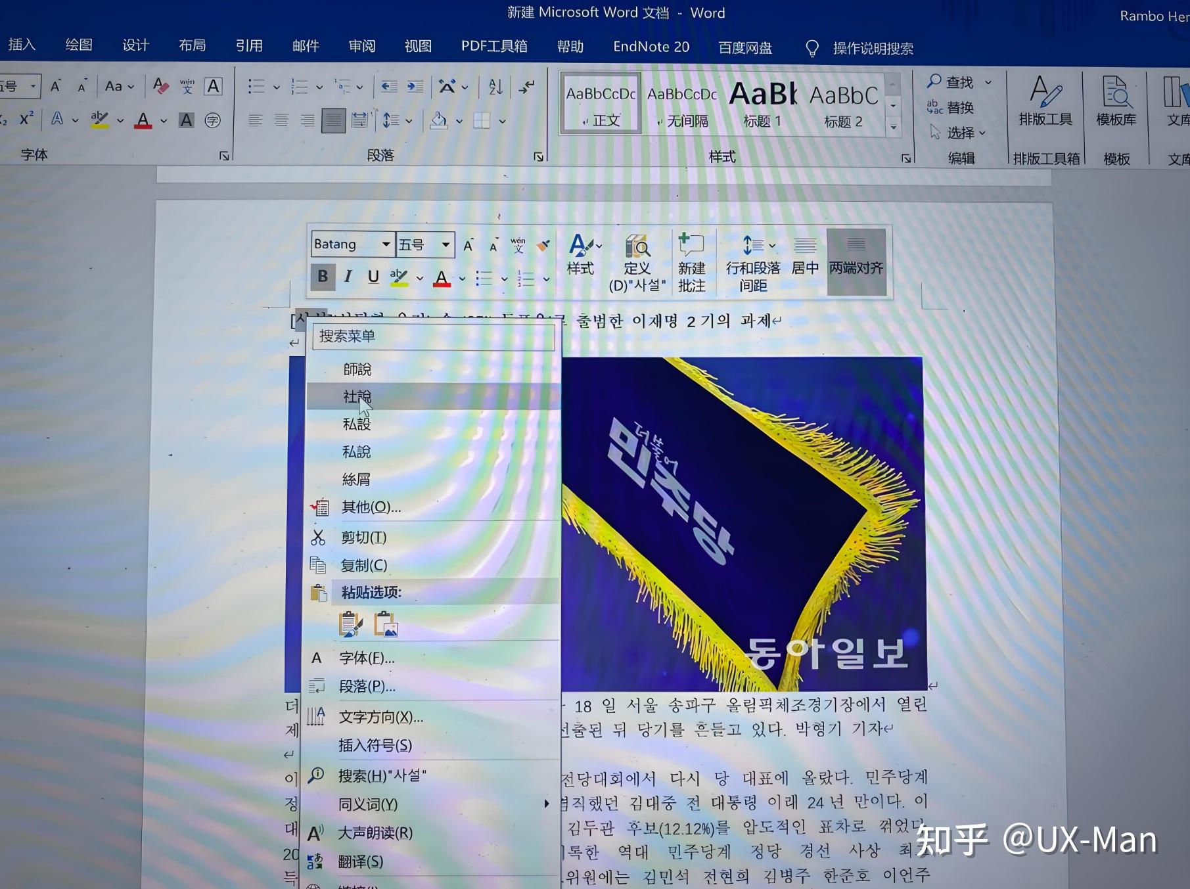1190x889 pixels.
Task: Open the 视图 ribbon tab
Action: tap(418, 46)
